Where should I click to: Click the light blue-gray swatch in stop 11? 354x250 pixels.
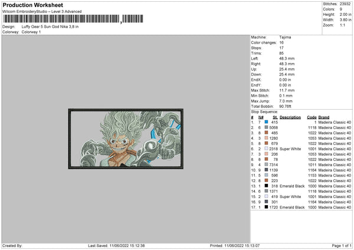coord(267,175)
